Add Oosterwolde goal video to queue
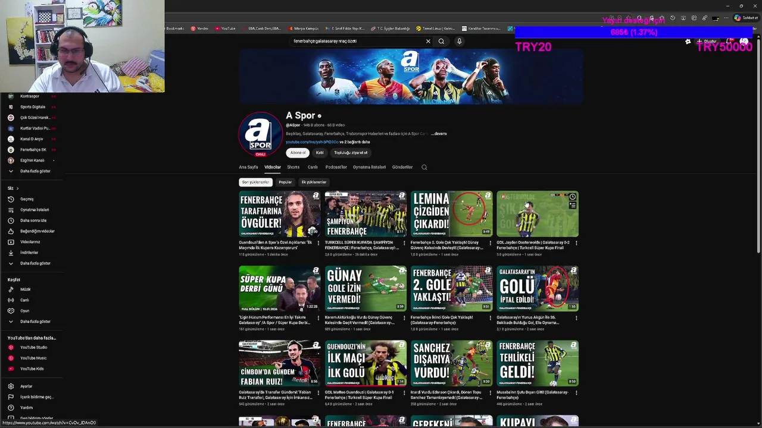The image size is (762, 428). pos(572,206)
